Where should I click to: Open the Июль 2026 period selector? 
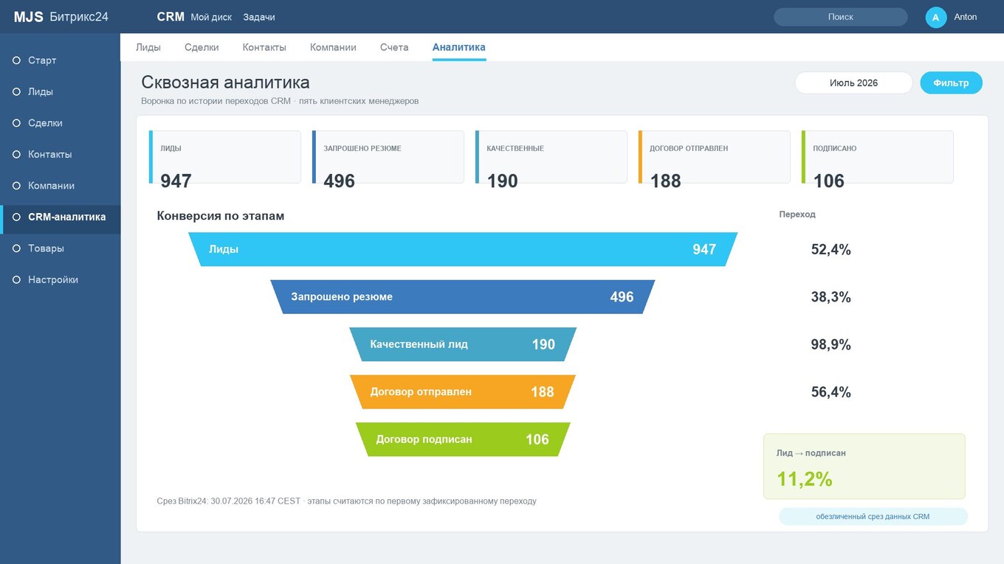click(854, 83)
